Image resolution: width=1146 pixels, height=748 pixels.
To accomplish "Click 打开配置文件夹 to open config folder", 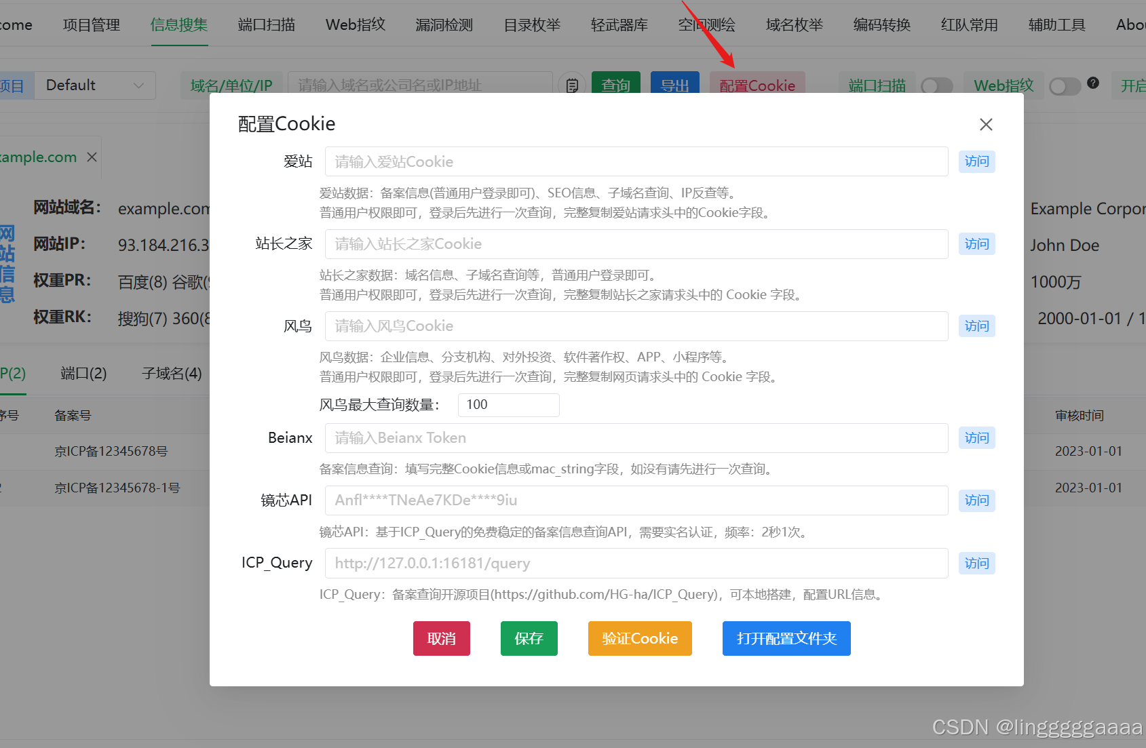I will 786,638.
